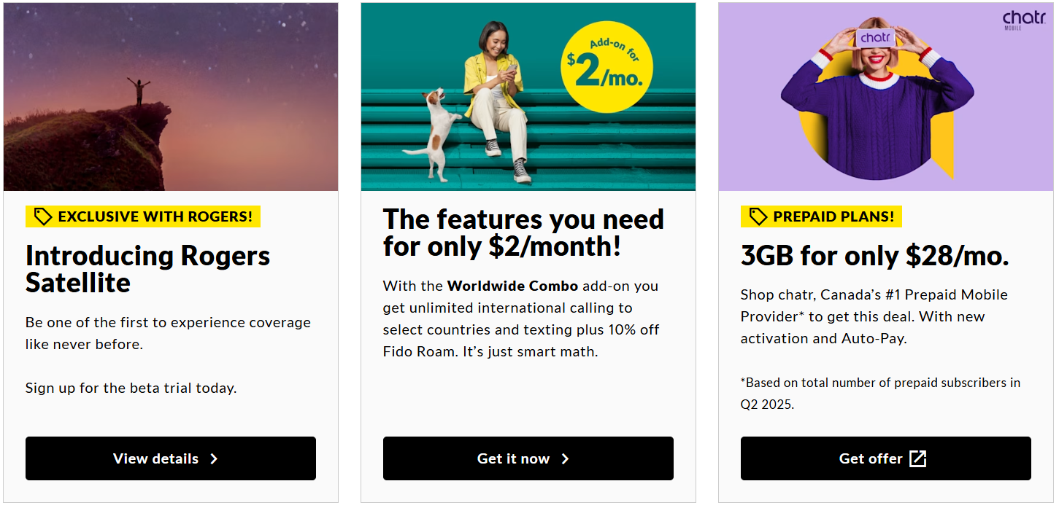
Task: Select the features you need for $2/month heading
Action: point(523,233)
